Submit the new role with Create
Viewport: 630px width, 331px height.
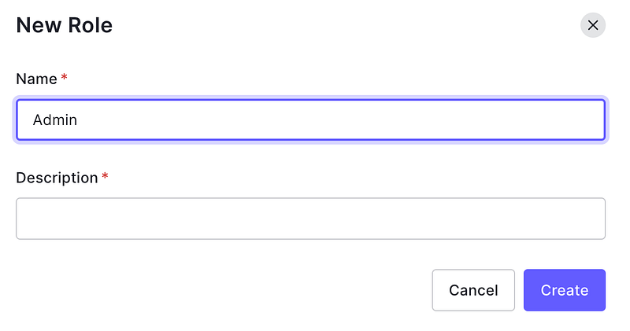click(564, 290)
